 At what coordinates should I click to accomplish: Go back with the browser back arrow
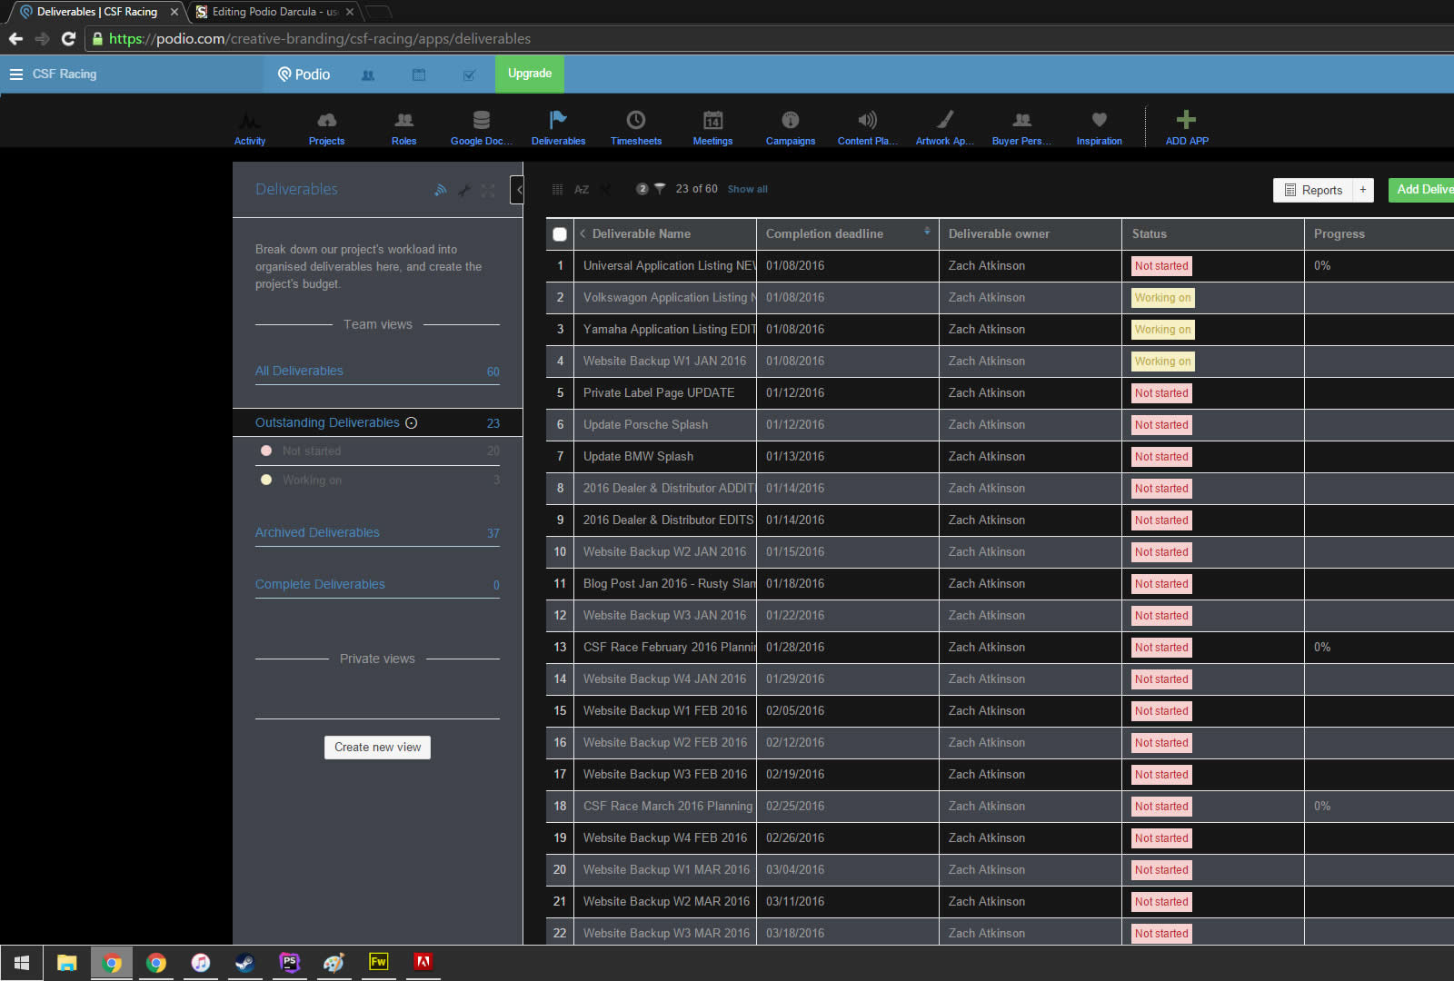tap(15, 38)
